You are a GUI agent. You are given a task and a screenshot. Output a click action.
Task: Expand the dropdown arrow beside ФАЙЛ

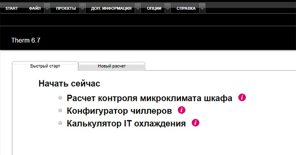[47, 9]
